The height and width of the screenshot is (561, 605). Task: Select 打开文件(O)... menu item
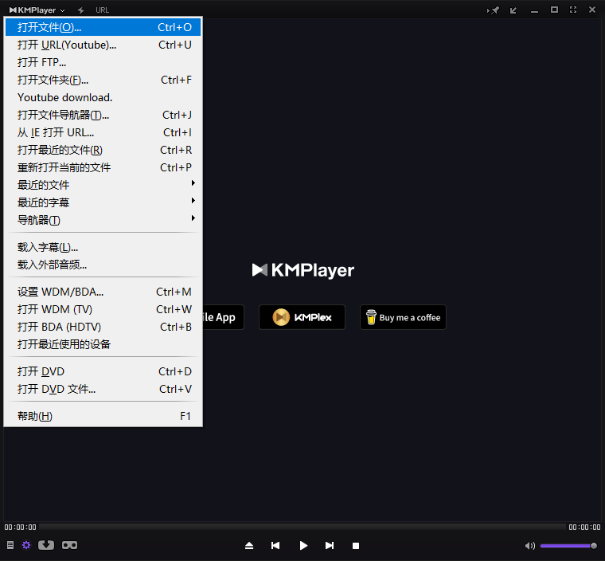click(103, 27)
